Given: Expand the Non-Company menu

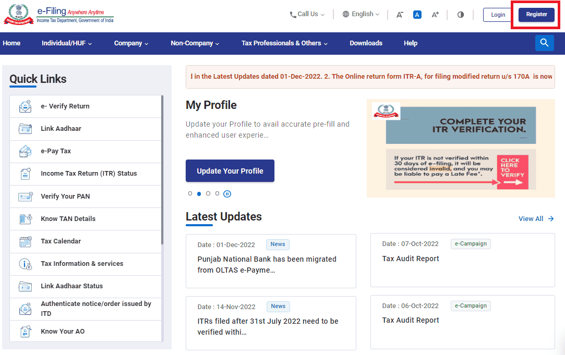Looking at the screenshot, I should pyautogui.click(x=195, y=43).
